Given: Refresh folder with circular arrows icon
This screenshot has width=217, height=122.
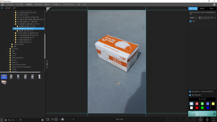Looking at the screenshot, I should click(x=10, y=120).
